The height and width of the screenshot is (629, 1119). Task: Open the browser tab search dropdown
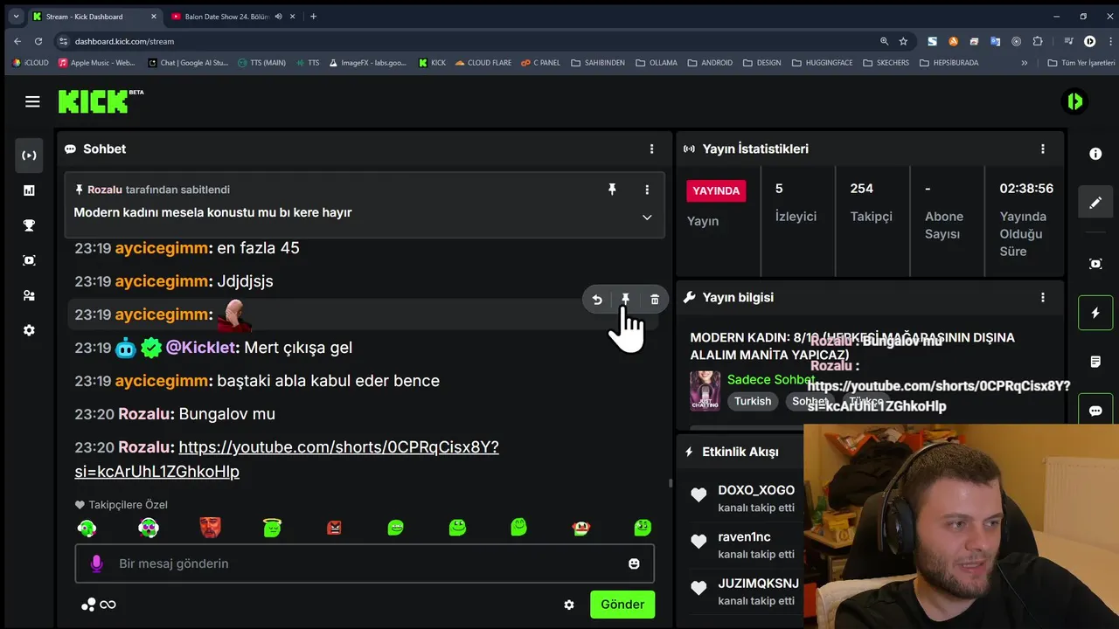[x=16, y=17]
